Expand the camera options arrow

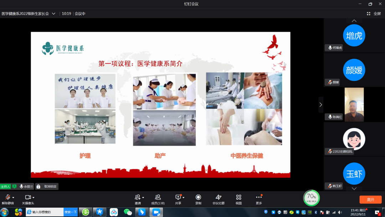[34, 198]
